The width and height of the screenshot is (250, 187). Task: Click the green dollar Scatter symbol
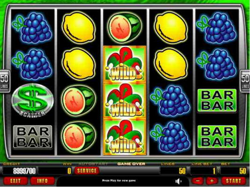pyautogui.click(x=32, y=101)
